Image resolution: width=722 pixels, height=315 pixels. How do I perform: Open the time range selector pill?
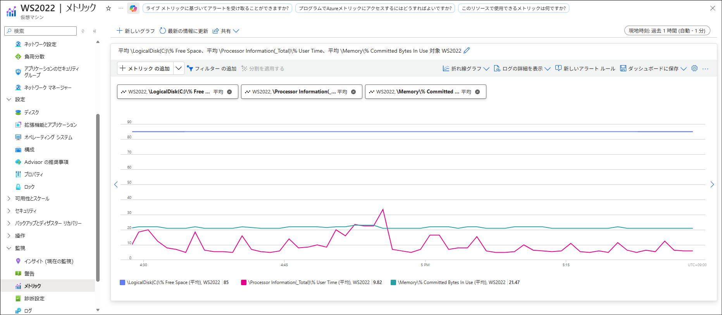tap(667, 31)
